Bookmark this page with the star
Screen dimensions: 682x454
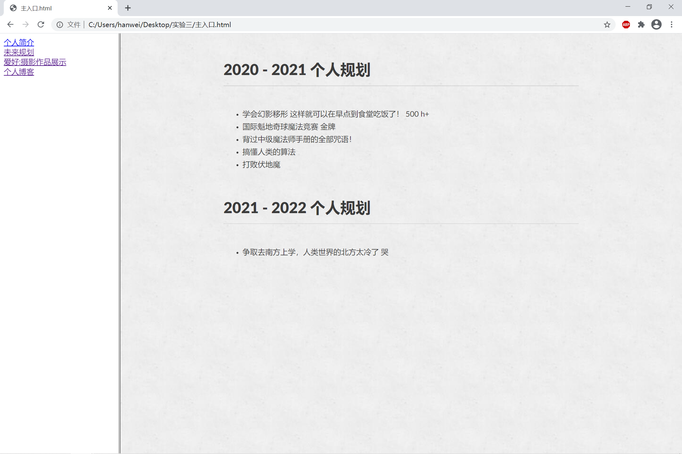(607, 25)
